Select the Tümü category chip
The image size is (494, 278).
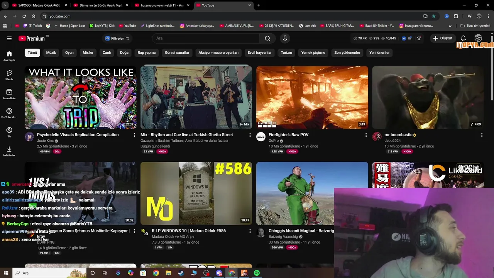pos(32,53)
